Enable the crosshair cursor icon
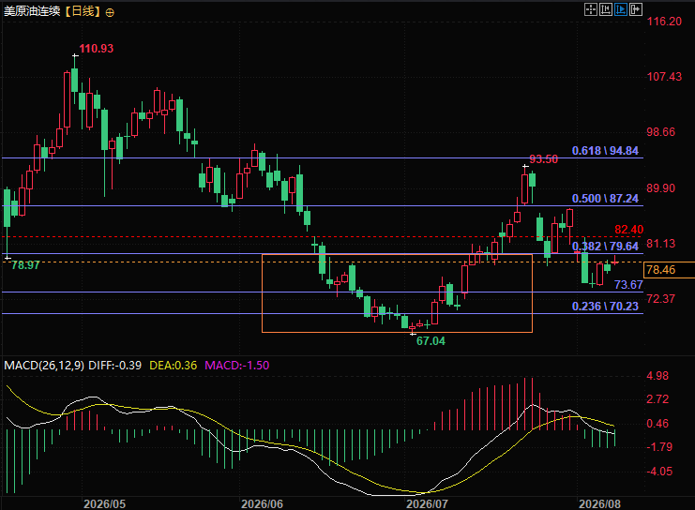The image size is (695, 510). (x=590, y=9)
